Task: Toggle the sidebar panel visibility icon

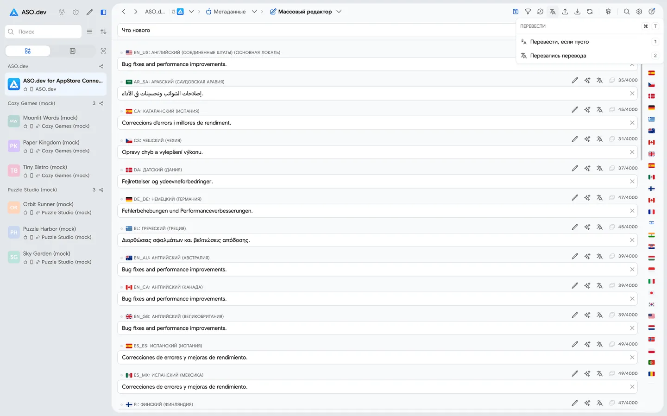Action: click(103, 13)
